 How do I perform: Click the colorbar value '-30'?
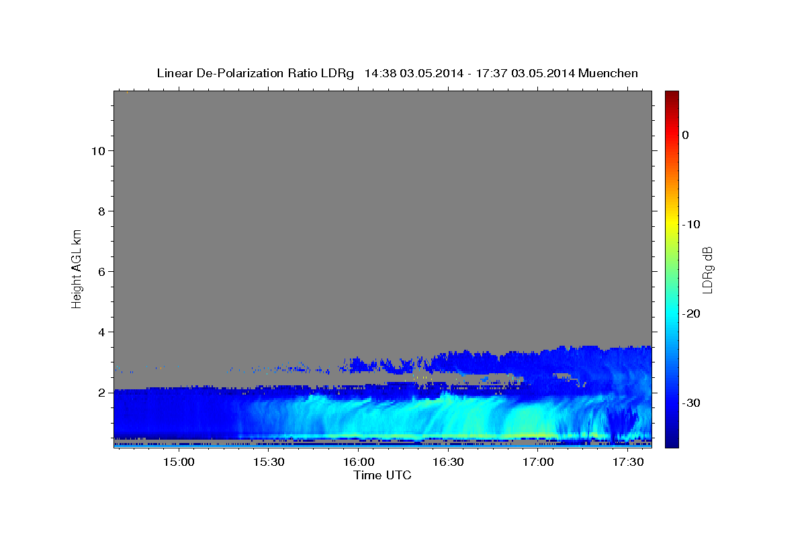click(x=691, y=403)
